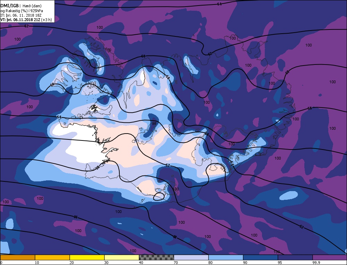347x265 pixels.
Task: Click the '50' contour label
Action: click(98, 168)
